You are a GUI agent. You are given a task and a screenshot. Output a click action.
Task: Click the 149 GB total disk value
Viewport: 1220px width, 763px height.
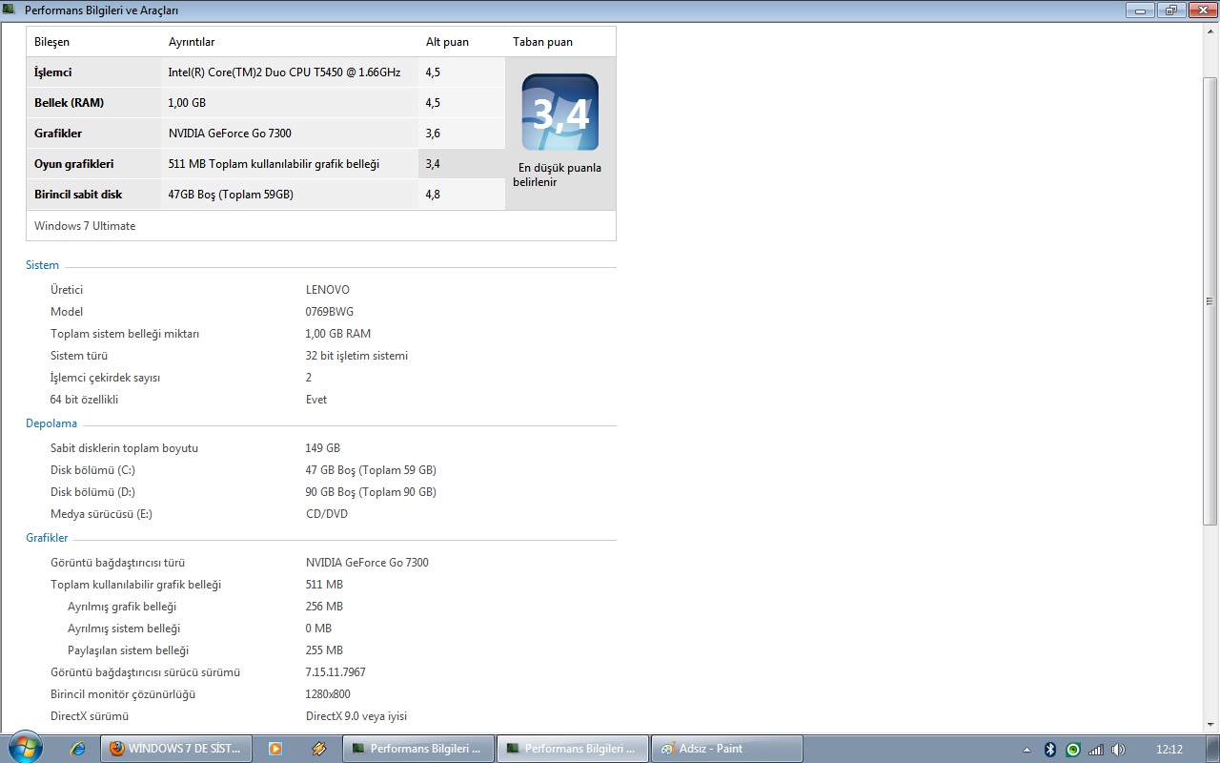(323, 448)
